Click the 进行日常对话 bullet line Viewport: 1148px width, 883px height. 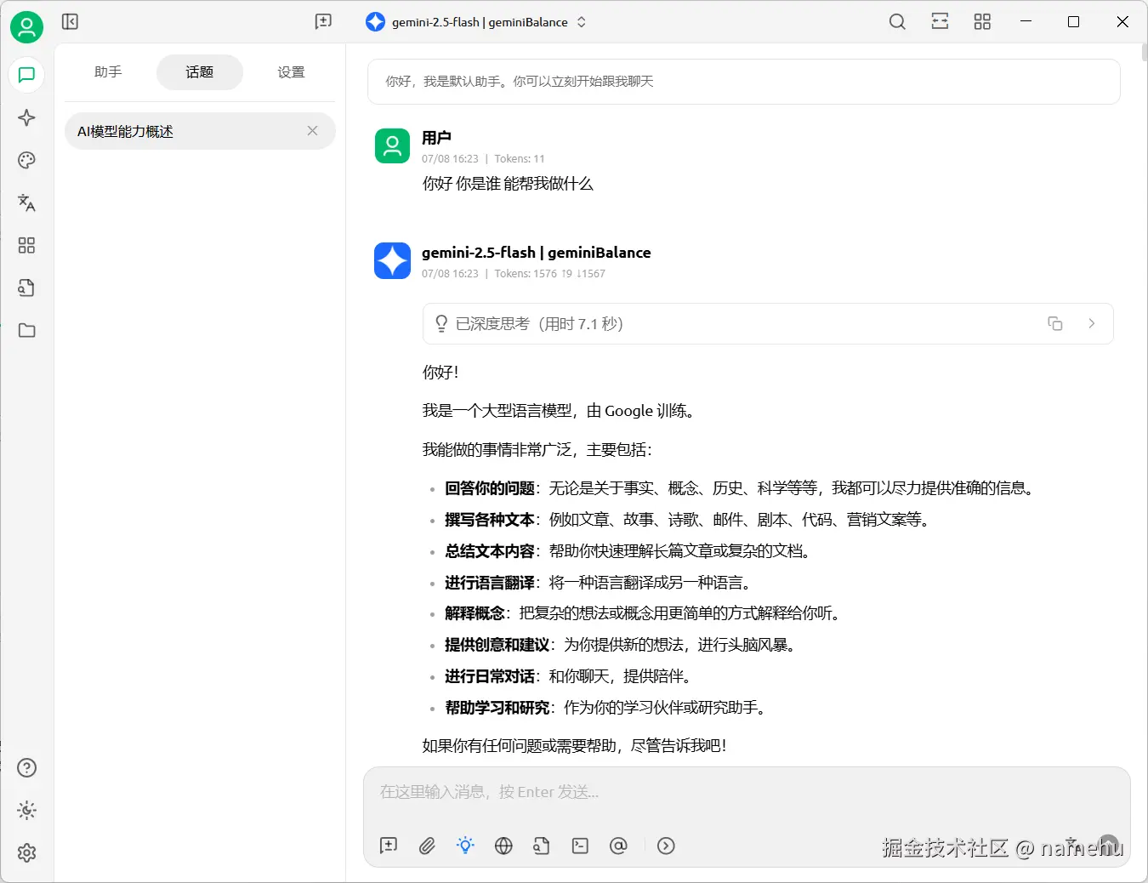click(569, 676)
